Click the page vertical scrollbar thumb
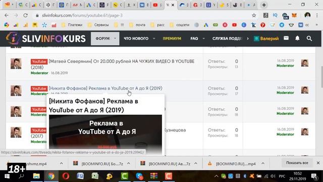 322,77
